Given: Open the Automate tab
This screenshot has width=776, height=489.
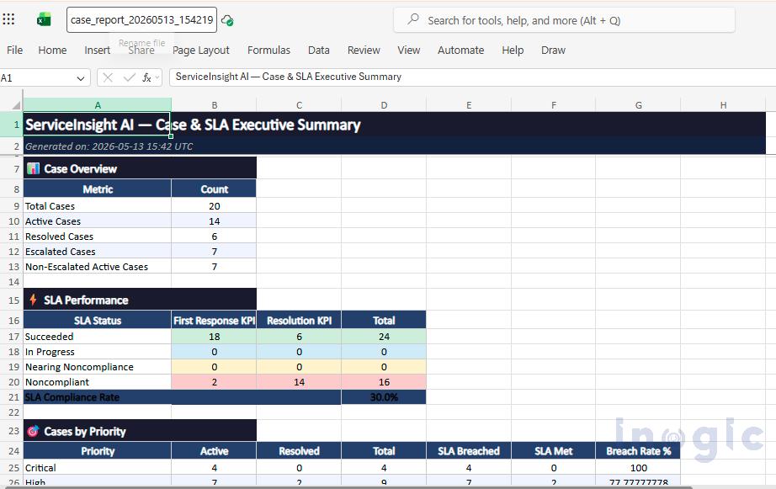Looking at the screenshot, I should point(460,50).
